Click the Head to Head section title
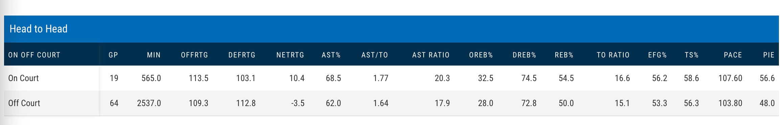 click(39, 29)
